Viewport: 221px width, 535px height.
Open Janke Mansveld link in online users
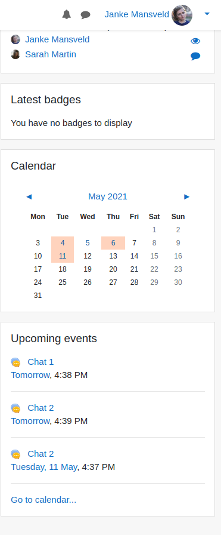tap(57, 39)
